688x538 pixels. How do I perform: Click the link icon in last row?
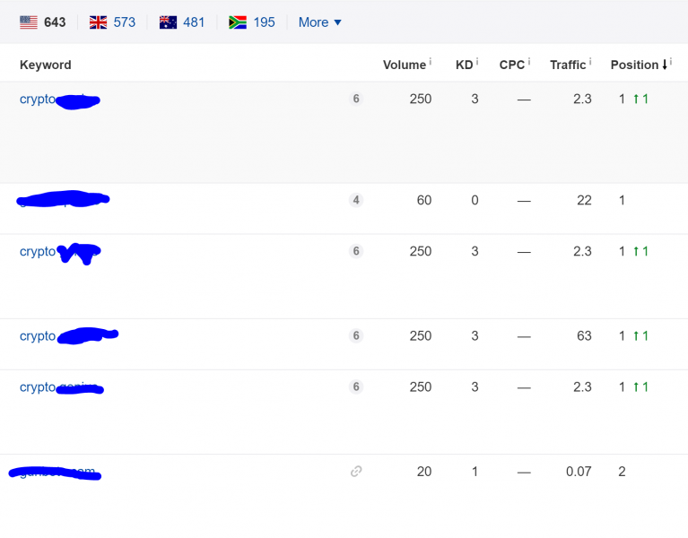(356, 472)
